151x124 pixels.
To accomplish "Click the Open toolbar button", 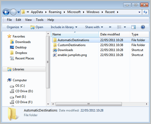I will click(37, 27).
